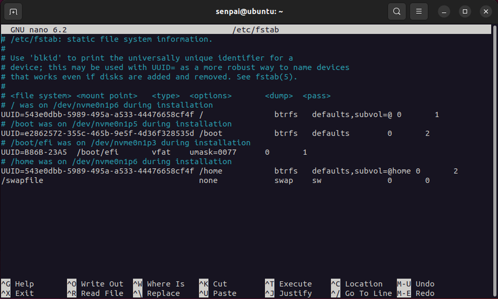Click the Undo shortcut label
This screenshot has height=299, width=498.
[425, 284]
